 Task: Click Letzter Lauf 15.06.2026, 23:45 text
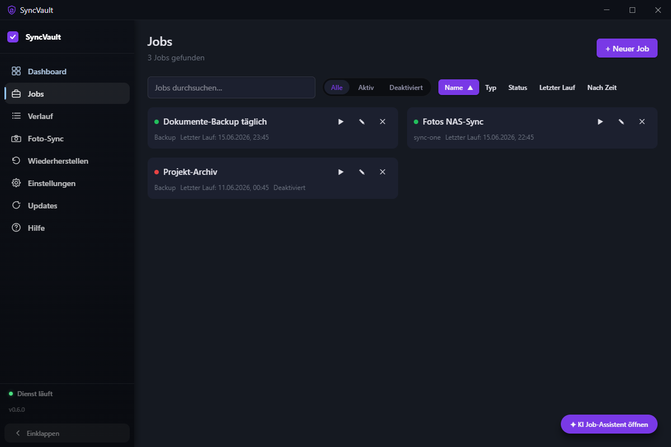pyautogui.click(x=225, y=137)
